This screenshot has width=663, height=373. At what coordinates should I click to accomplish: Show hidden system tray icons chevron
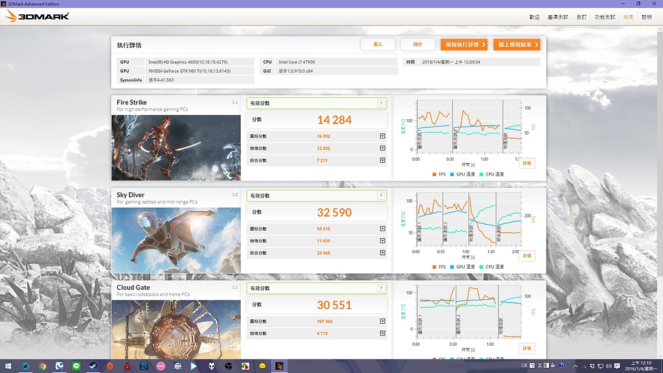[576, 367]
